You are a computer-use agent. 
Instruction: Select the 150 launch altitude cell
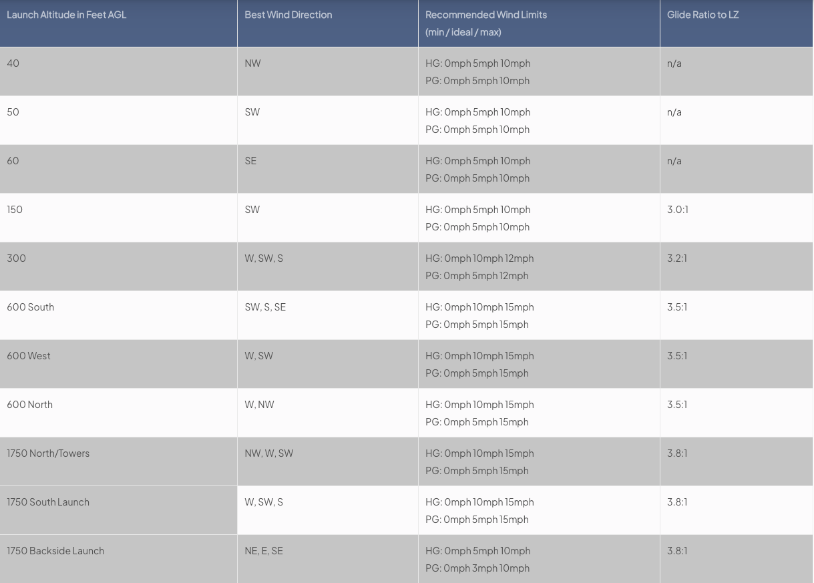118,218
